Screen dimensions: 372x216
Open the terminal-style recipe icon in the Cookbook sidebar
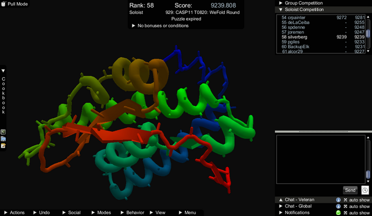[x=3, y=132]
